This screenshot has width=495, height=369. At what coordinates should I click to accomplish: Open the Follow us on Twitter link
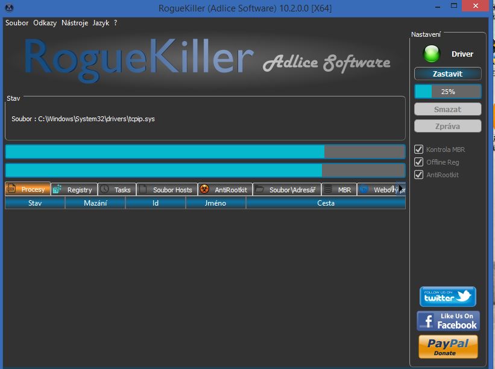click(447, 297)
